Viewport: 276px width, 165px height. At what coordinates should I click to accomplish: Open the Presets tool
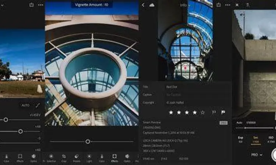click(77, 158)
